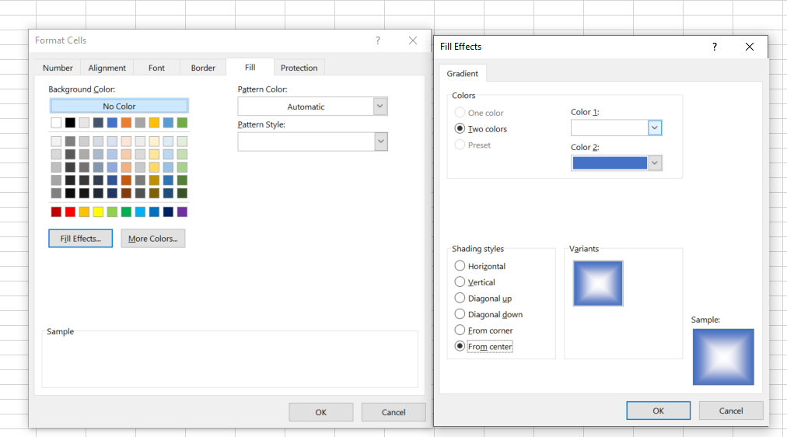Click the More Colors button
Image resolution: width=787 pixels, height=437 pixels.
tap(153, 239)
